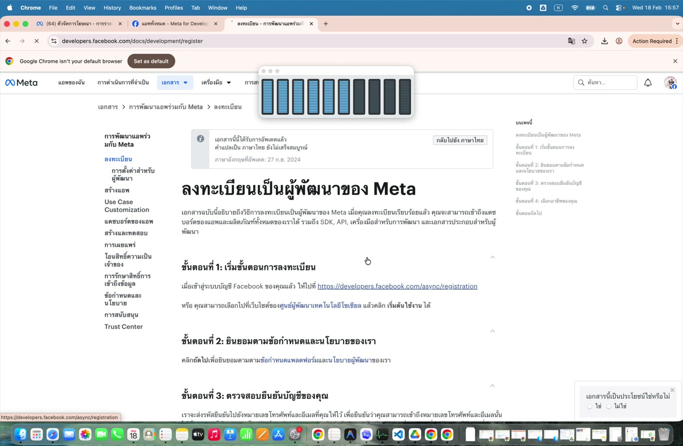Select the ไม่ใช่ radio button
The height and width of the screenshot is (446, 683).
(609, 406)
